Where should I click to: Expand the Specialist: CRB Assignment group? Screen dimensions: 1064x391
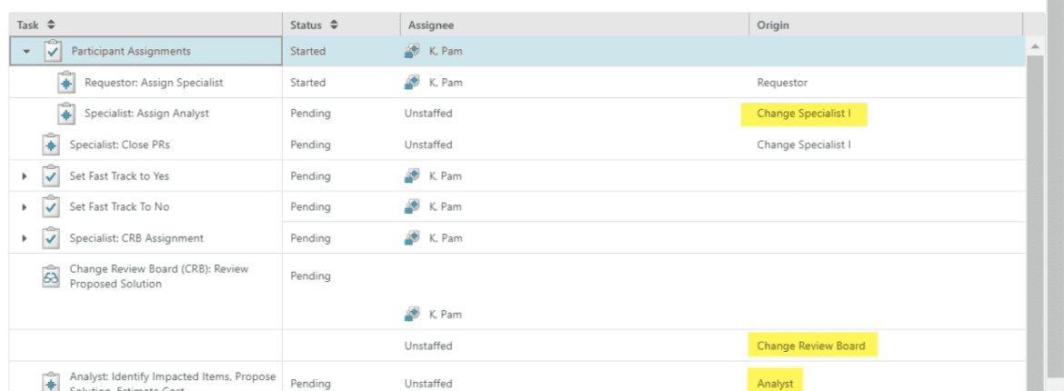[25, 238]
